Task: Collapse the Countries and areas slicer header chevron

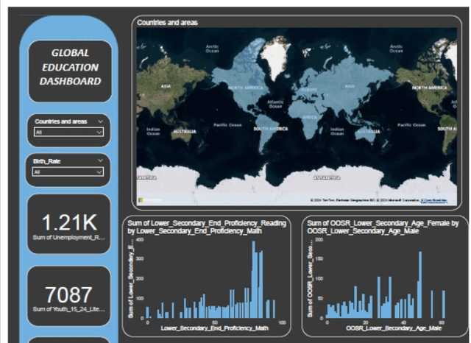Action: tap(100, 121)
